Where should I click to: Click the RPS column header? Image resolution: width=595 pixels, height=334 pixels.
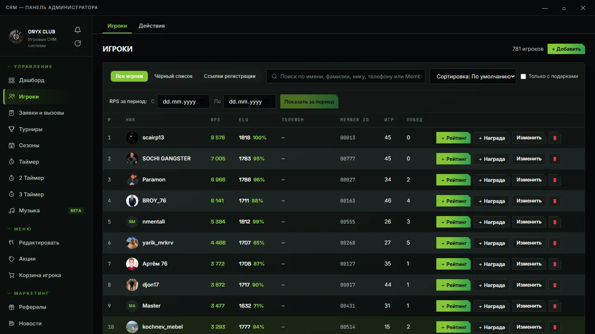(215, 120)
